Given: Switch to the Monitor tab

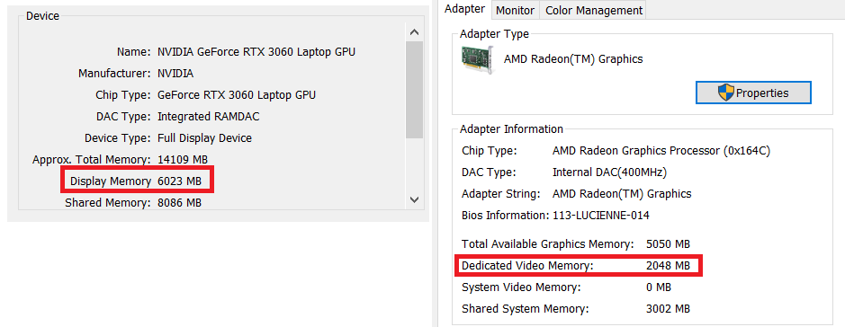Looking at the screenshot, I should coord(516,10).
